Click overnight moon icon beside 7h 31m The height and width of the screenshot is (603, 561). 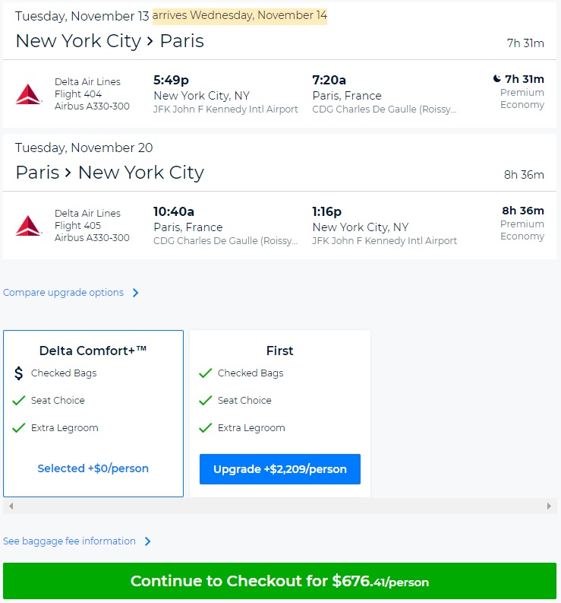click(x=496, y=79)
